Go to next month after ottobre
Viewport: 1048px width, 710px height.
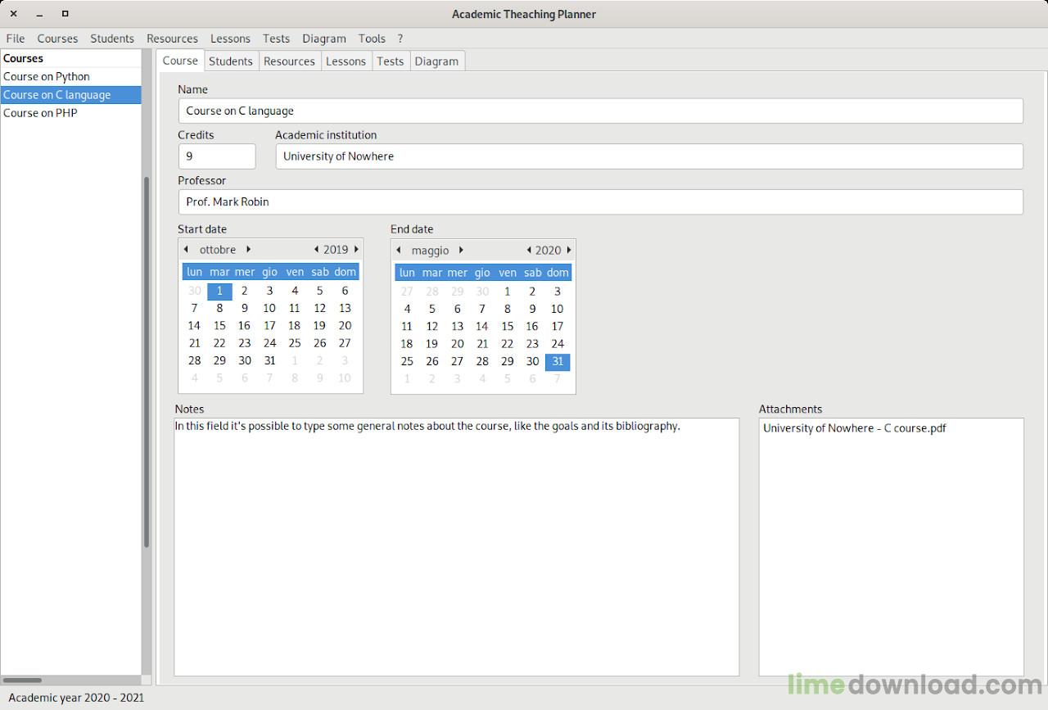tap(248, 249)
